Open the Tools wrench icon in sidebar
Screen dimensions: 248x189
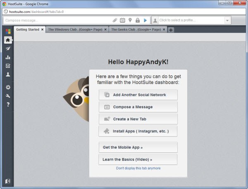point(8,96)
